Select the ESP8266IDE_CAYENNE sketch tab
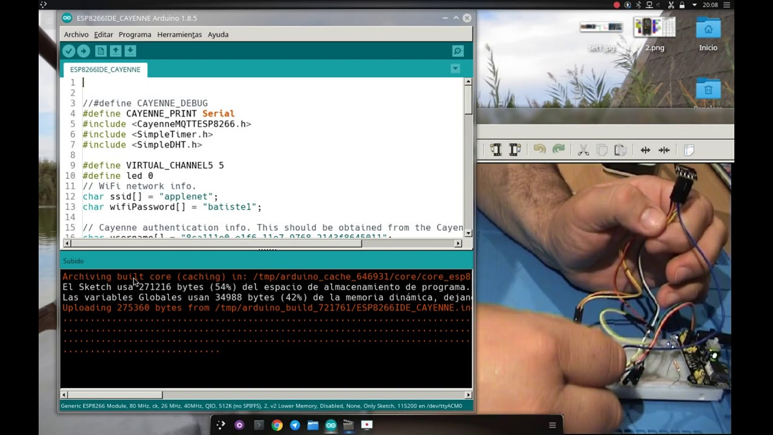Image resolution: width=773 pixels, height=435 pixels. pyautogui.click(x=105, y=69)
